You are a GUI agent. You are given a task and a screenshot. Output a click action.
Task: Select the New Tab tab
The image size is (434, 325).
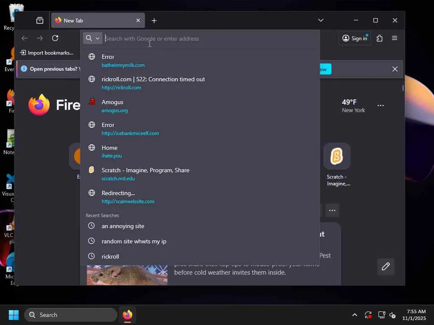(x=98, y=20)
